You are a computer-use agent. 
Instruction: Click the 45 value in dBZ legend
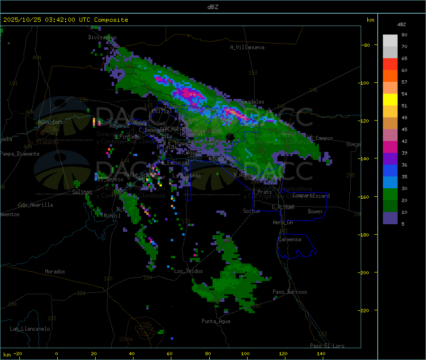click(404, 129)
